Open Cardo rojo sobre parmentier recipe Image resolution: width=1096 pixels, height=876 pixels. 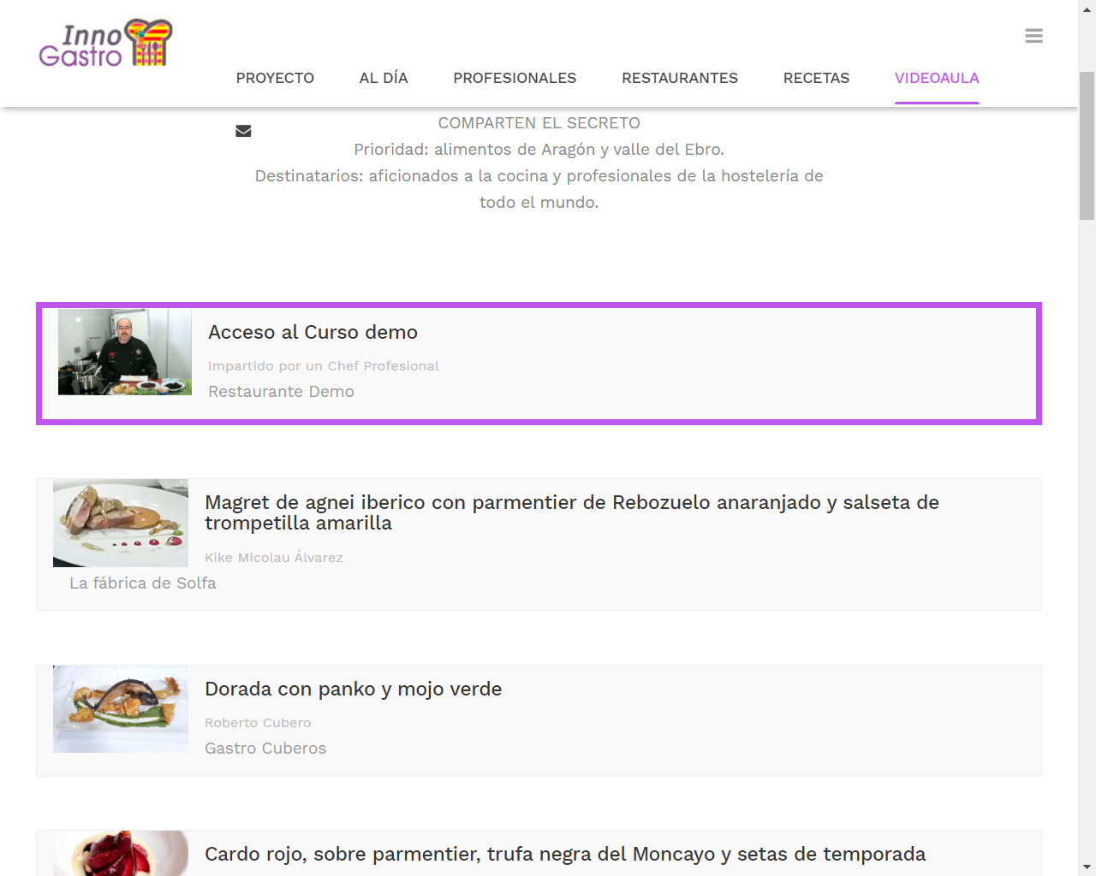pos(565,854)
